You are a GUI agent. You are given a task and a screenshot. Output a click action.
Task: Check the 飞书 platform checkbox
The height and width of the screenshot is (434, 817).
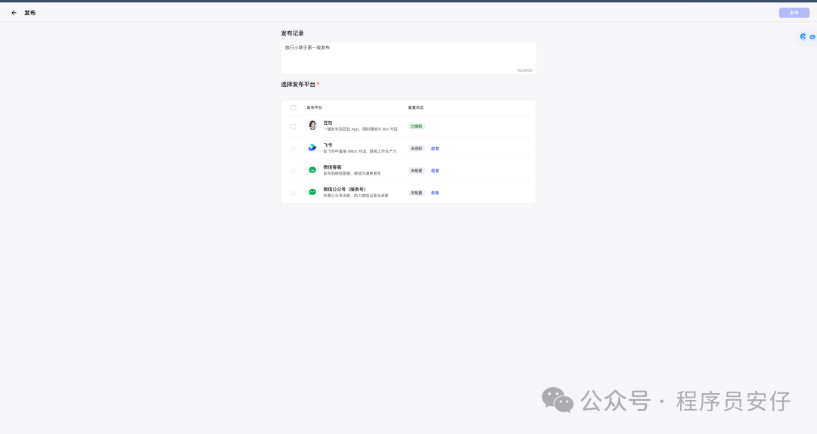(294, 148)
